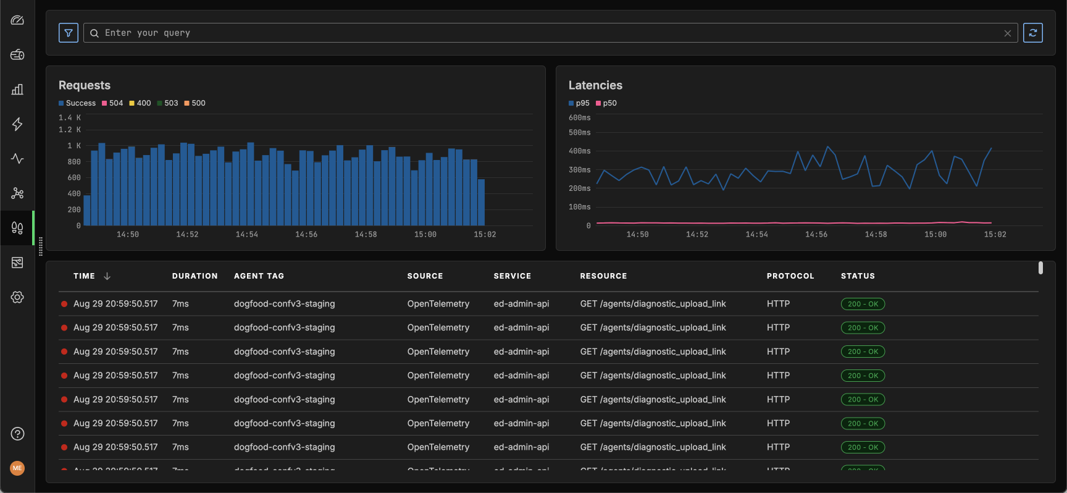1067x493 pixels.
Task: Open the filter button beside search
Action: (69, 33)
